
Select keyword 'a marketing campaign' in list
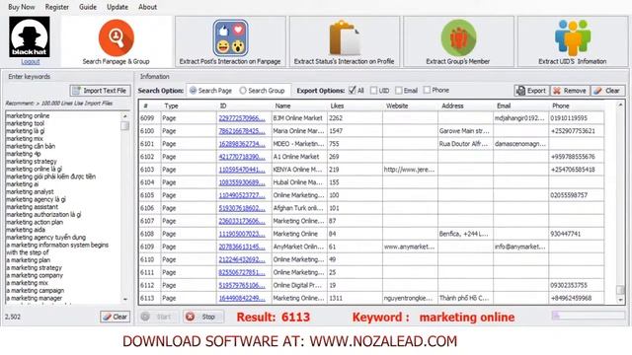click(36, 291)
